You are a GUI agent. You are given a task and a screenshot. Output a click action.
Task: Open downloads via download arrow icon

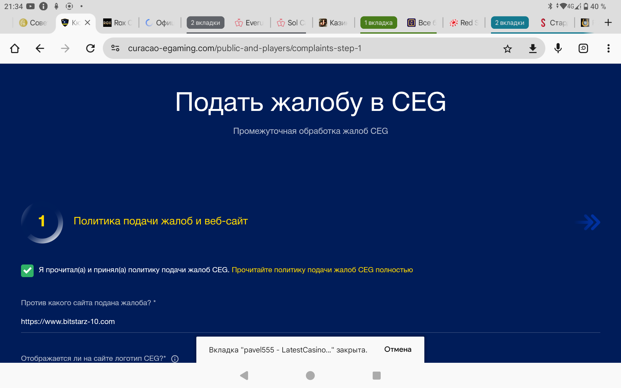click(533, 48)
